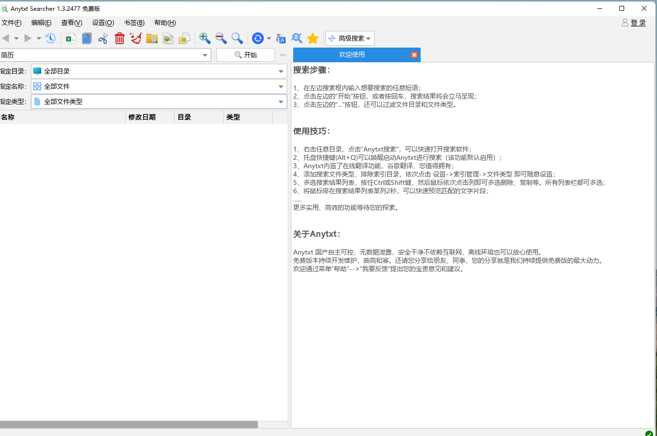The width and height of the screenshot is (657, 436).
Task: Click the 使用技巧 heading text
Action: (312, 131)
